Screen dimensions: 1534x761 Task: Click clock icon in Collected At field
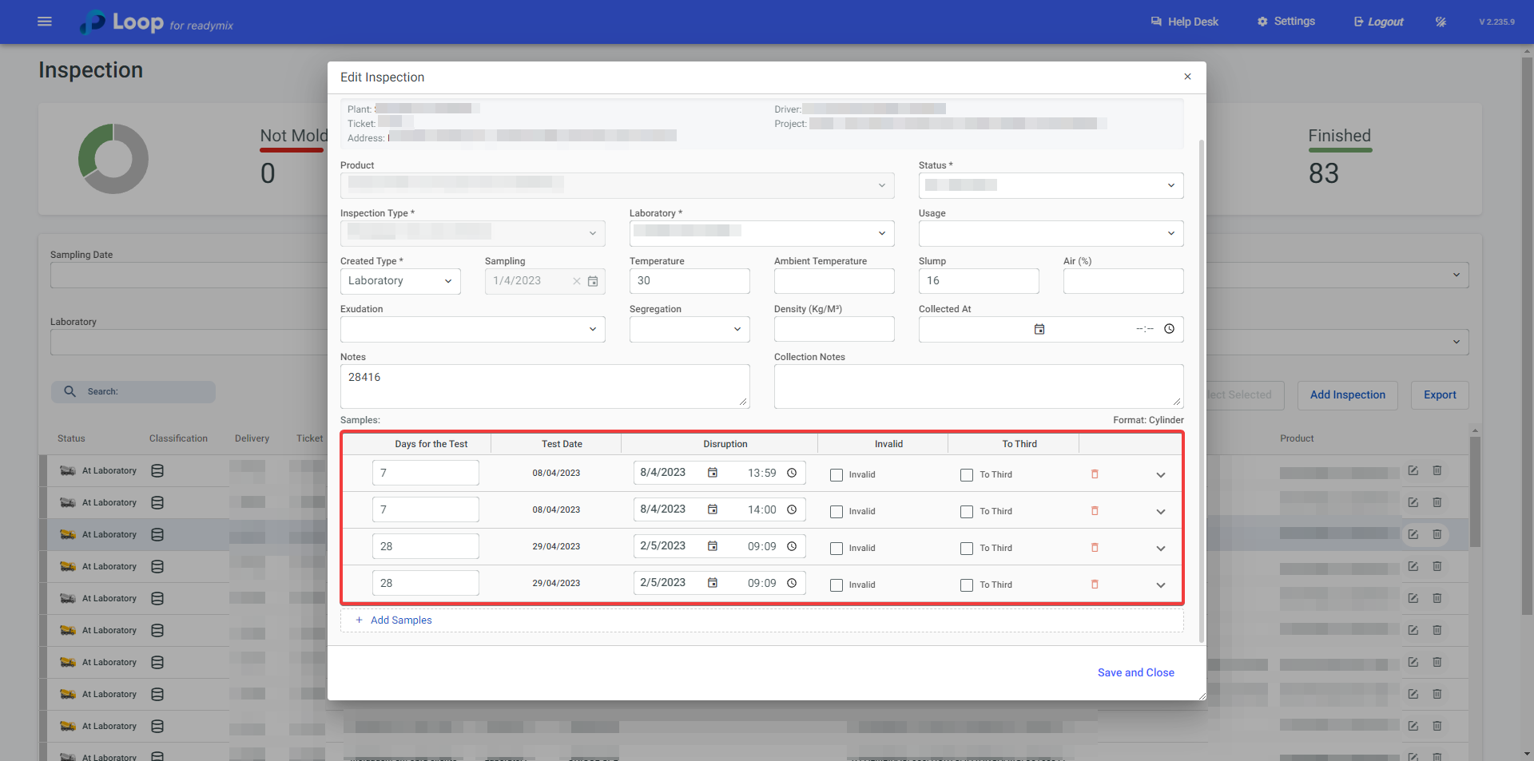click(x=1169, y=329)
